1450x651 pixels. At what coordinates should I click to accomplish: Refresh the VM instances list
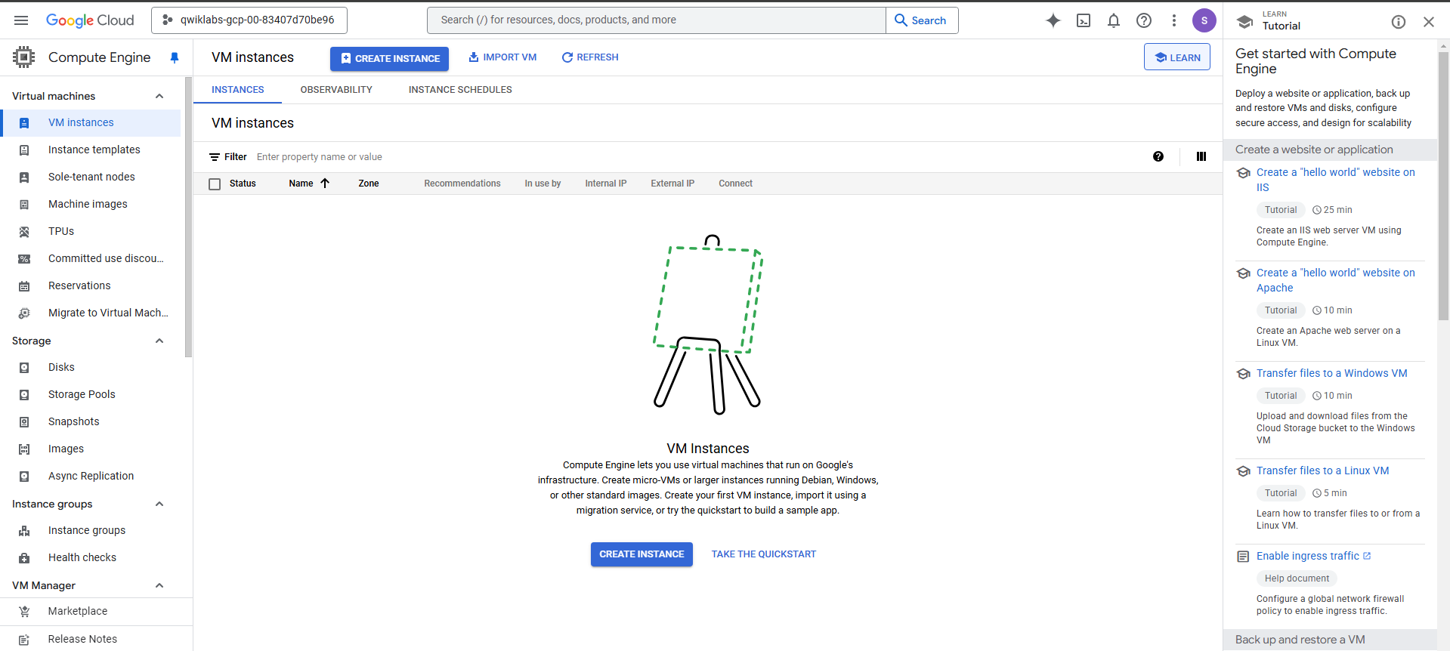(x=590, y=57)
